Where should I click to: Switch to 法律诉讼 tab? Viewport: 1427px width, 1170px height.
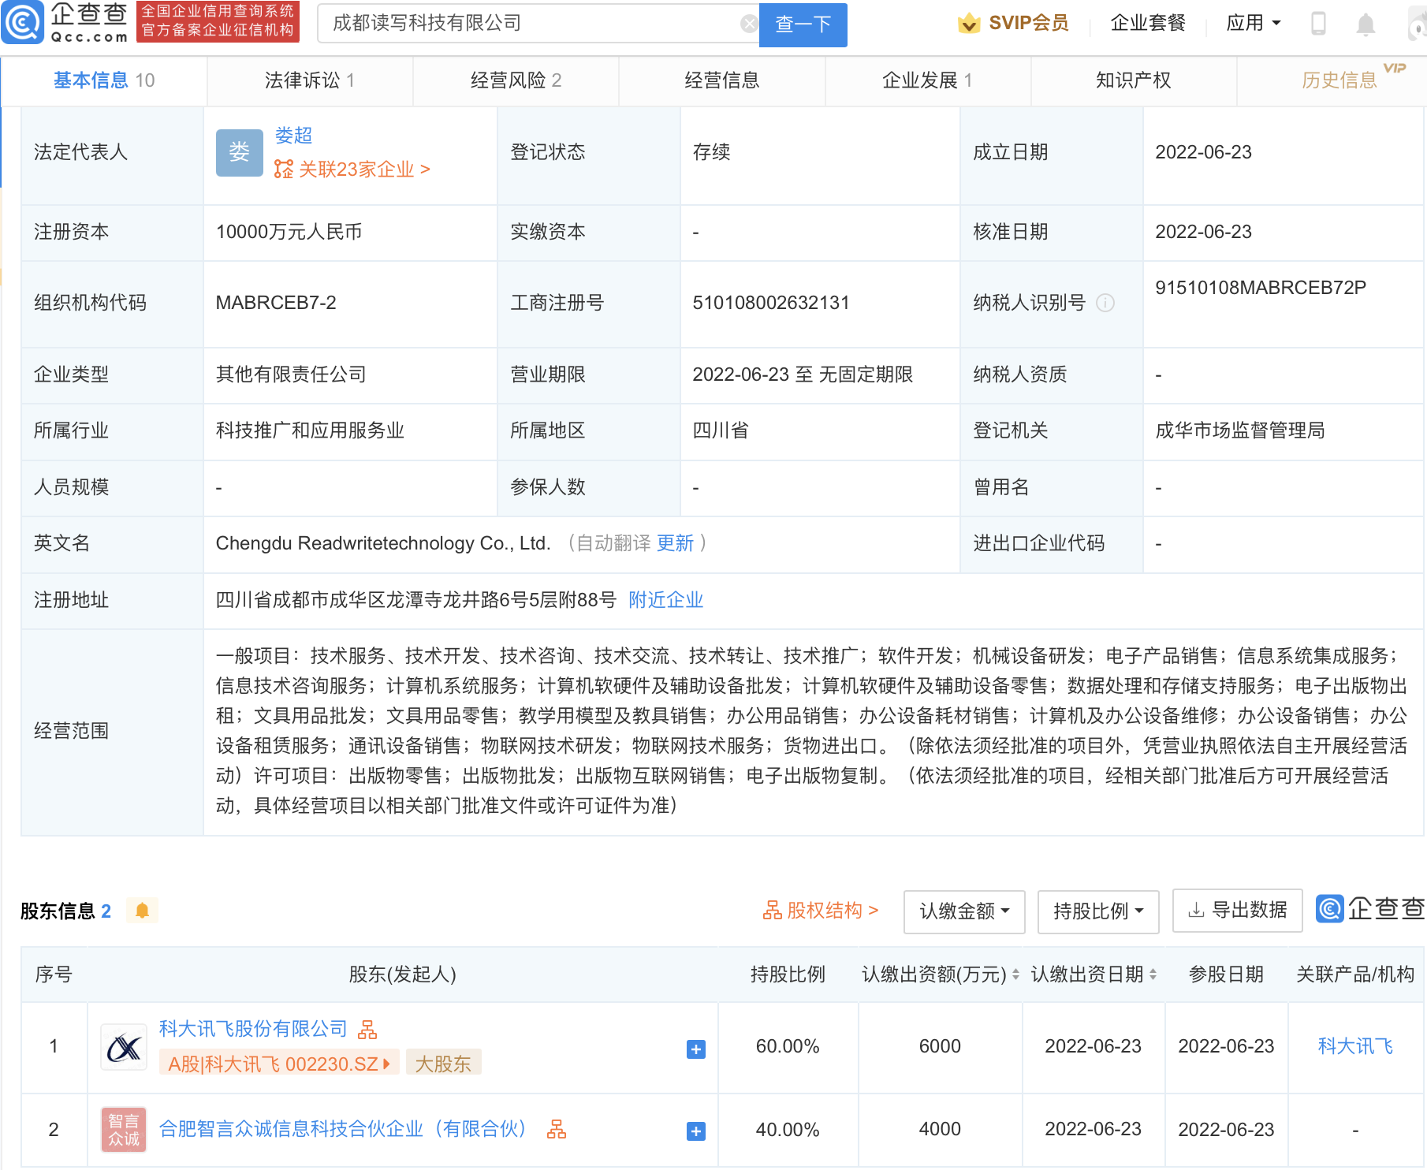point(310,80)
